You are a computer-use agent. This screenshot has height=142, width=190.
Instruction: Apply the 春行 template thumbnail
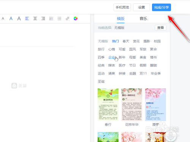tap(108, 105)
